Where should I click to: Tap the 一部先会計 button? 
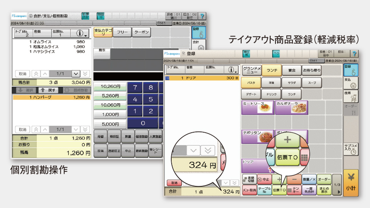point(309,190)
